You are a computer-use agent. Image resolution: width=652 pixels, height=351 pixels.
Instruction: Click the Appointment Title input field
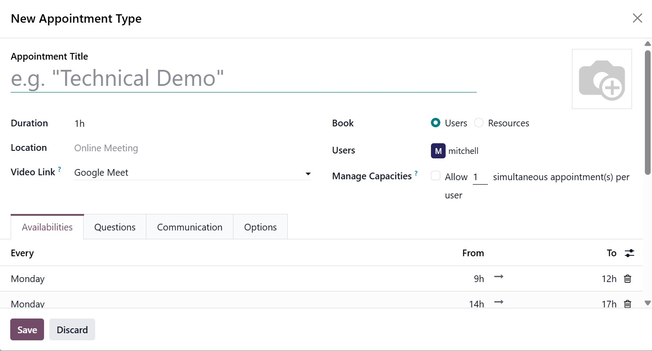pyautogui.click(x=243, y=79)
